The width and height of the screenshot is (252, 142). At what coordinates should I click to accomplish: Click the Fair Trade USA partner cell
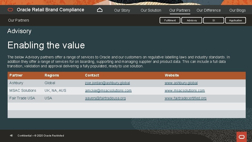(x=22, y=98)
